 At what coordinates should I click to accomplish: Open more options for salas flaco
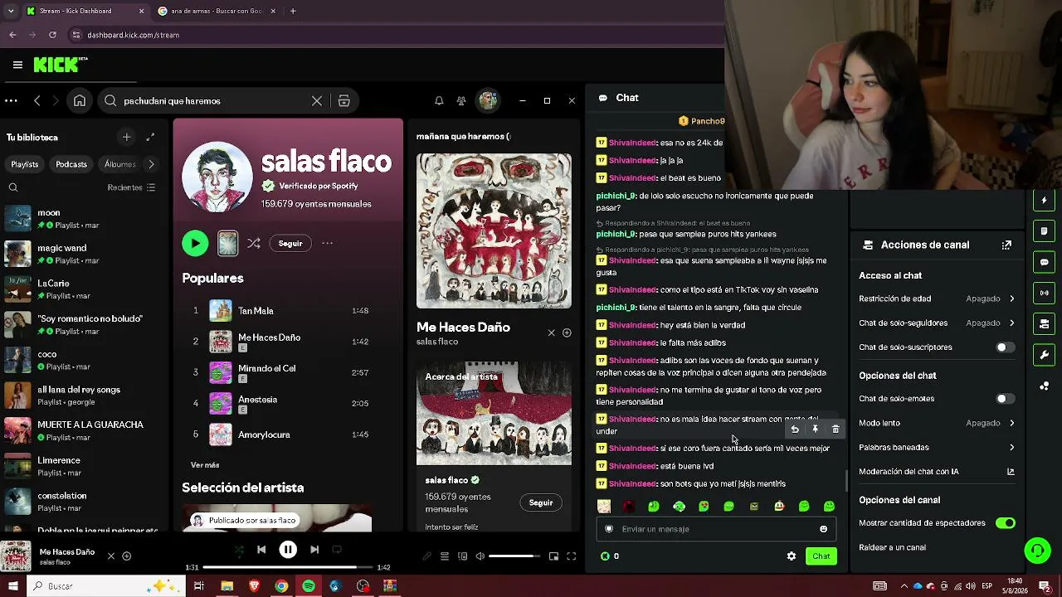tap(328, 243)
